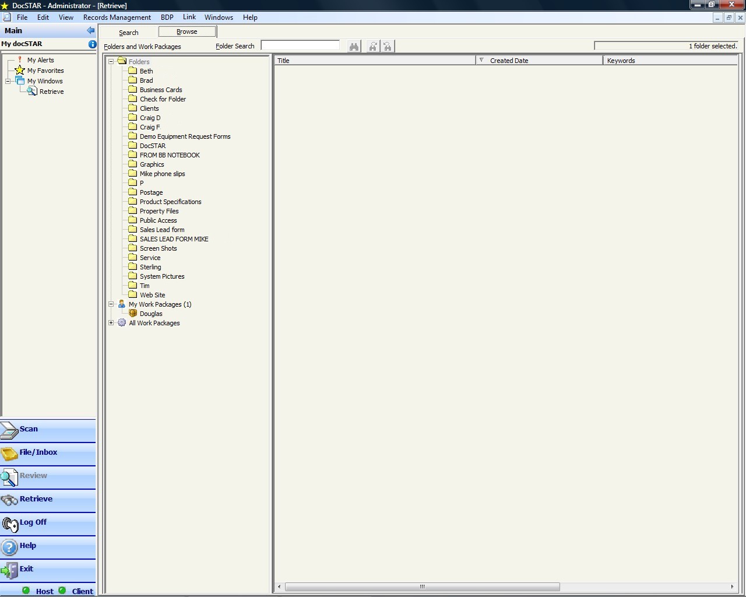Click Exit in the sidebar

pyautogui.click(x=48, y=570)
